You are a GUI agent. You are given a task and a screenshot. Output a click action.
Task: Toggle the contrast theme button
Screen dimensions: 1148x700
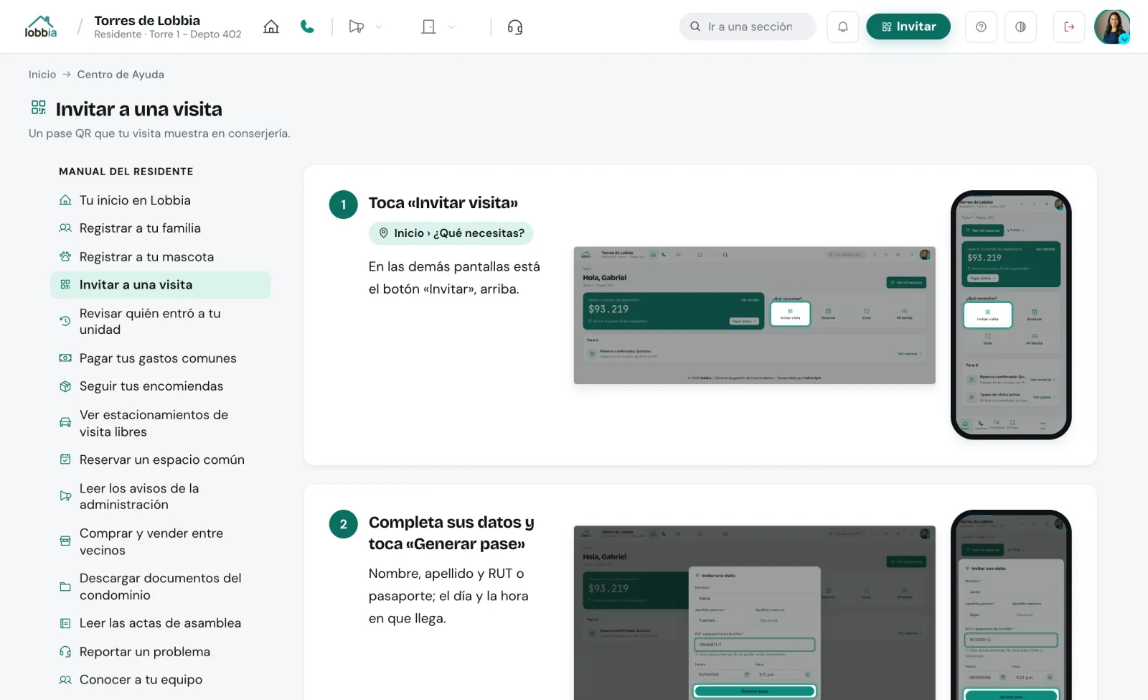coord(1020,27)
